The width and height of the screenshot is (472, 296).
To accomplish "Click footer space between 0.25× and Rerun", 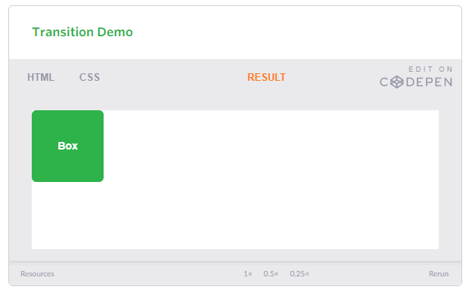I will [369, 274].
